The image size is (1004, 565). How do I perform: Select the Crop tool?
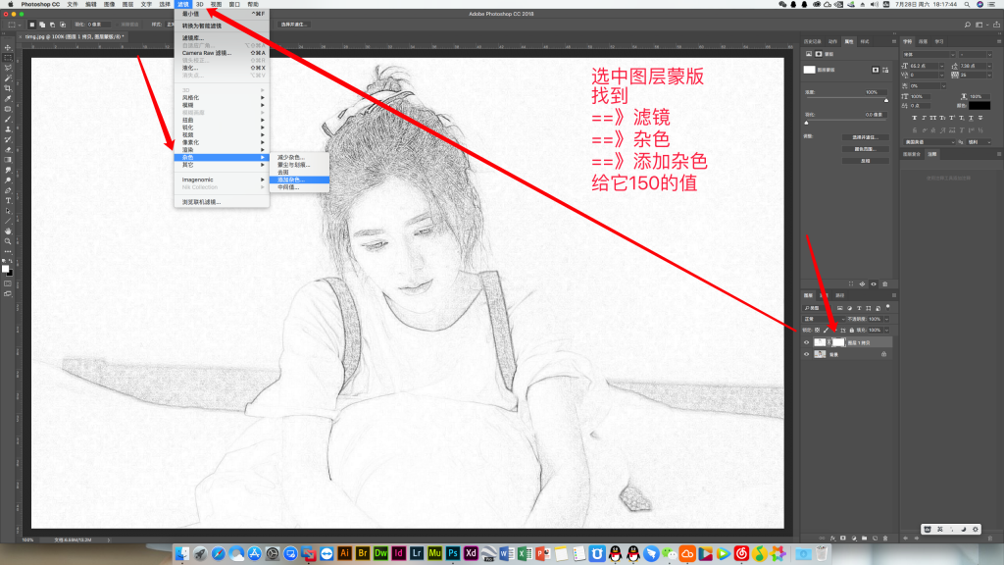coord(8,88)
